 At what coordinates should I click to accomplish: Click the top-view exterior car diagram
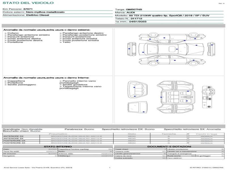click(170, 48)
